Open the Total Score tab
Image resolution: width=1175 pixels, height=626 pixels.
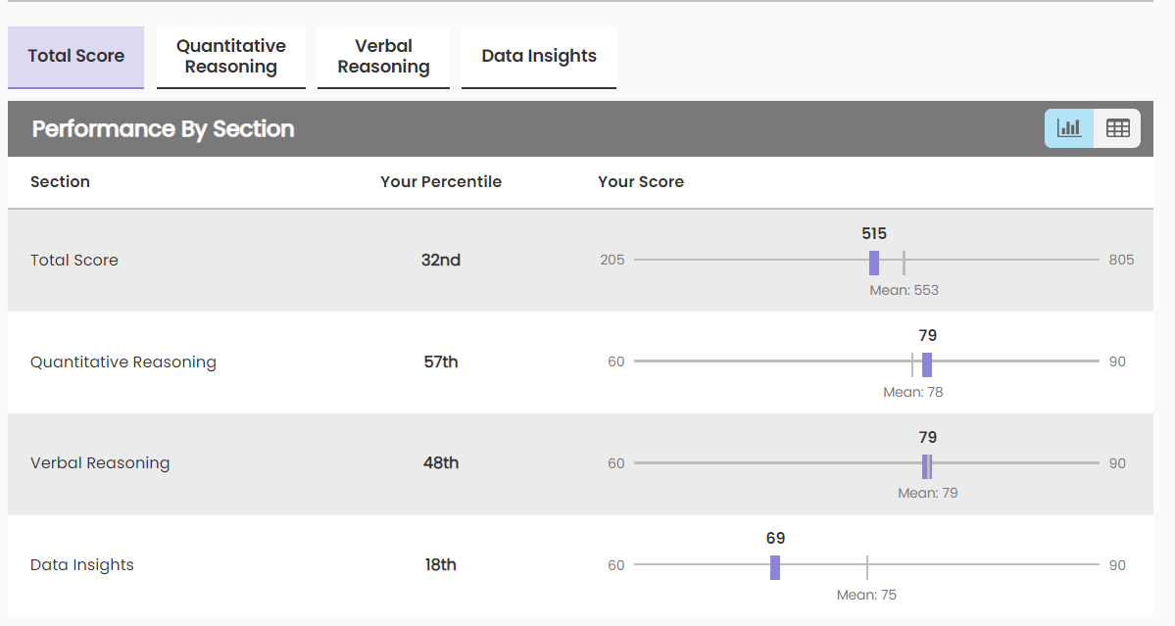[x=76, y=56]
